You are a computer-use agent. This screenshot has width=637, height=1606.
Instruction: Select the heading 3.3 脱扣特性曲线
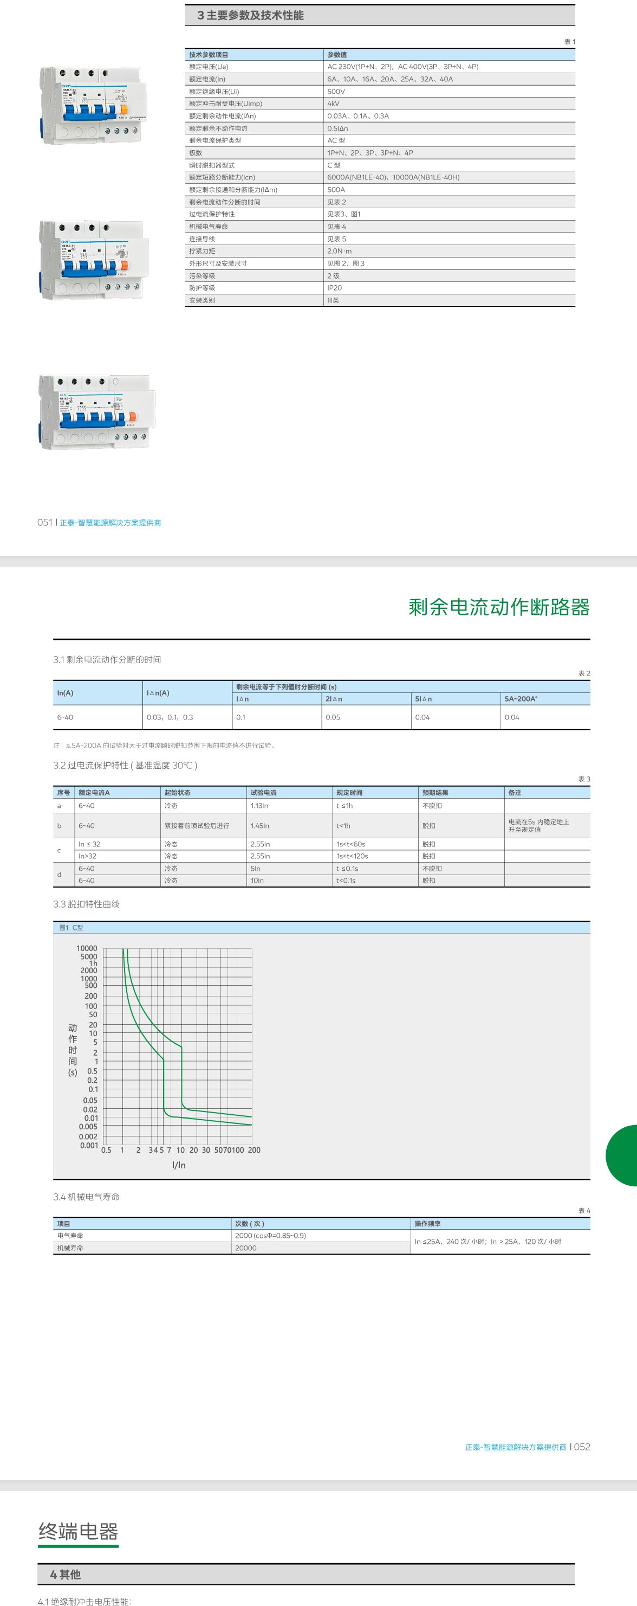coord(86,903)
